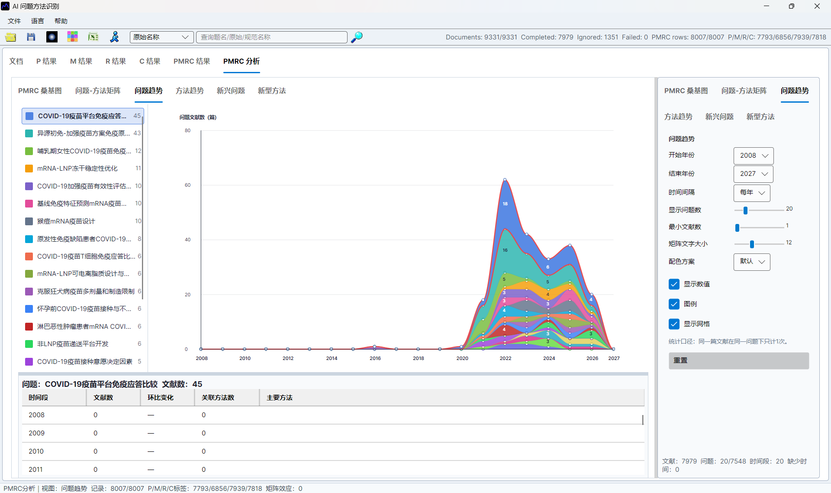Open the 文件 menu
This screenshot has height=493, width=831.
pos(14,21)
